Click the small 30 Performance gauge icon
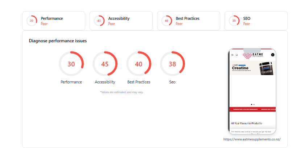296x148 pixels. click(x=32, y=21)
